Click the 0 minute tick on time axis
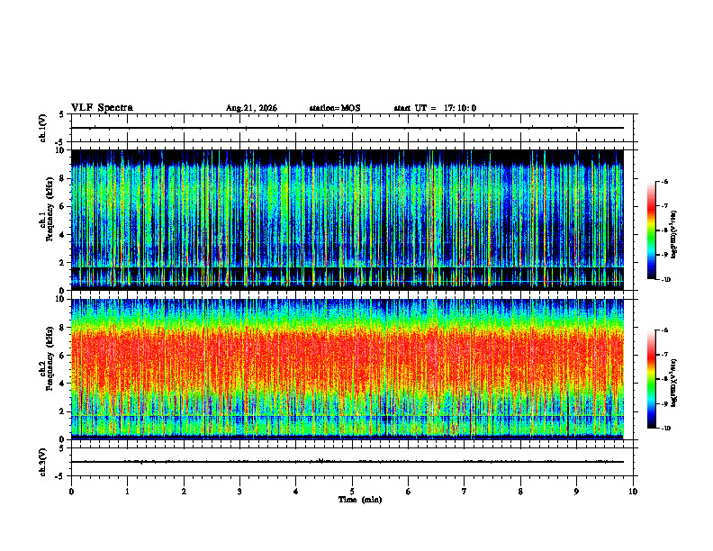713x551 pixels. pyautogui.click(x=71, y=492)
